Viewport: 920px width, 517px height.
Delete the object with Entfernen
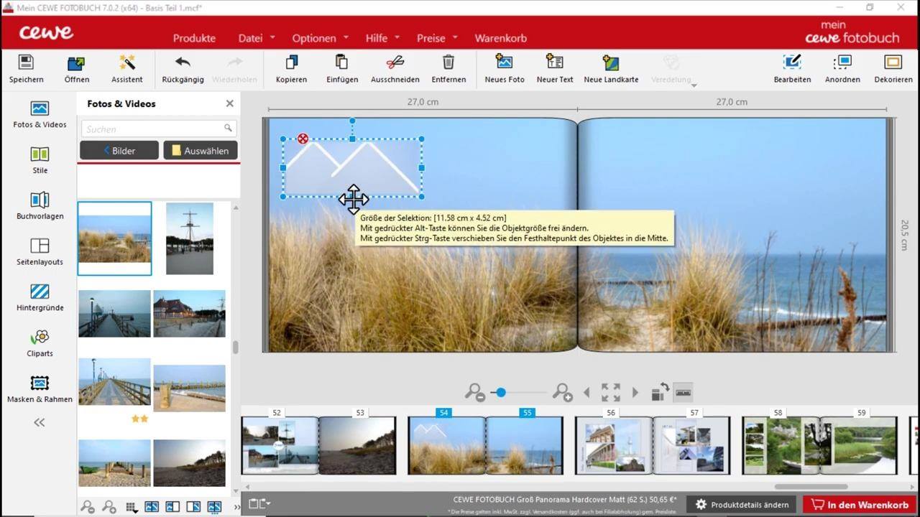pos(448,69)
